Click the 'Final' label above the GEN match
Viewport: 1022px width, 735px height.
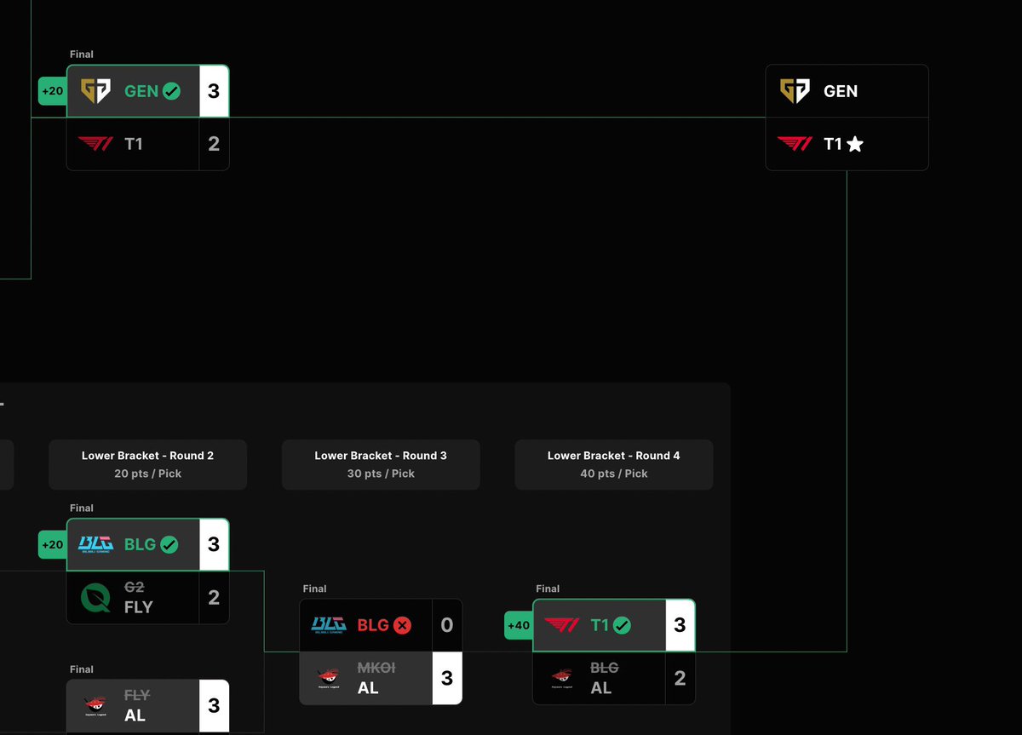[82, 55]
